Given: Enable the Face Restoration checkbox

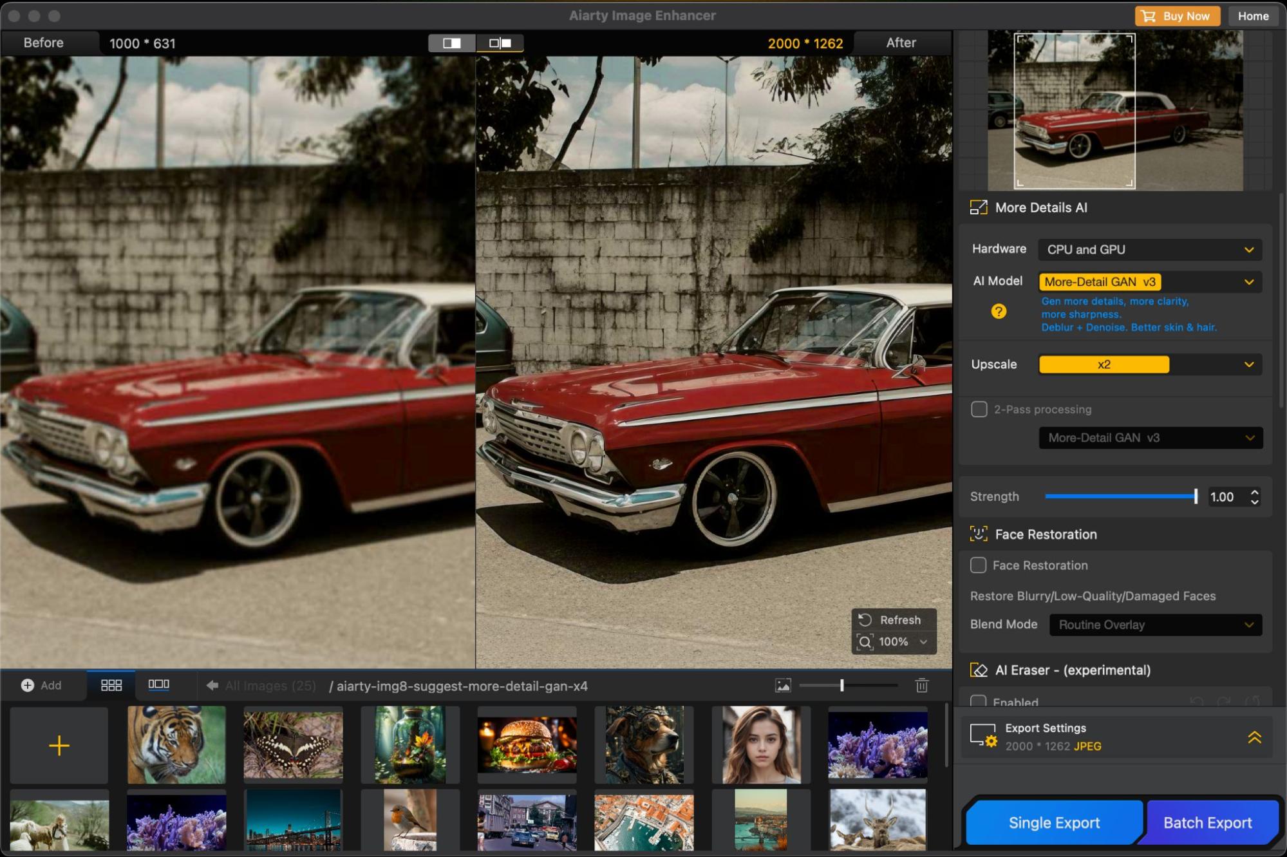Looking at the screenshot, I should point(978,565).
